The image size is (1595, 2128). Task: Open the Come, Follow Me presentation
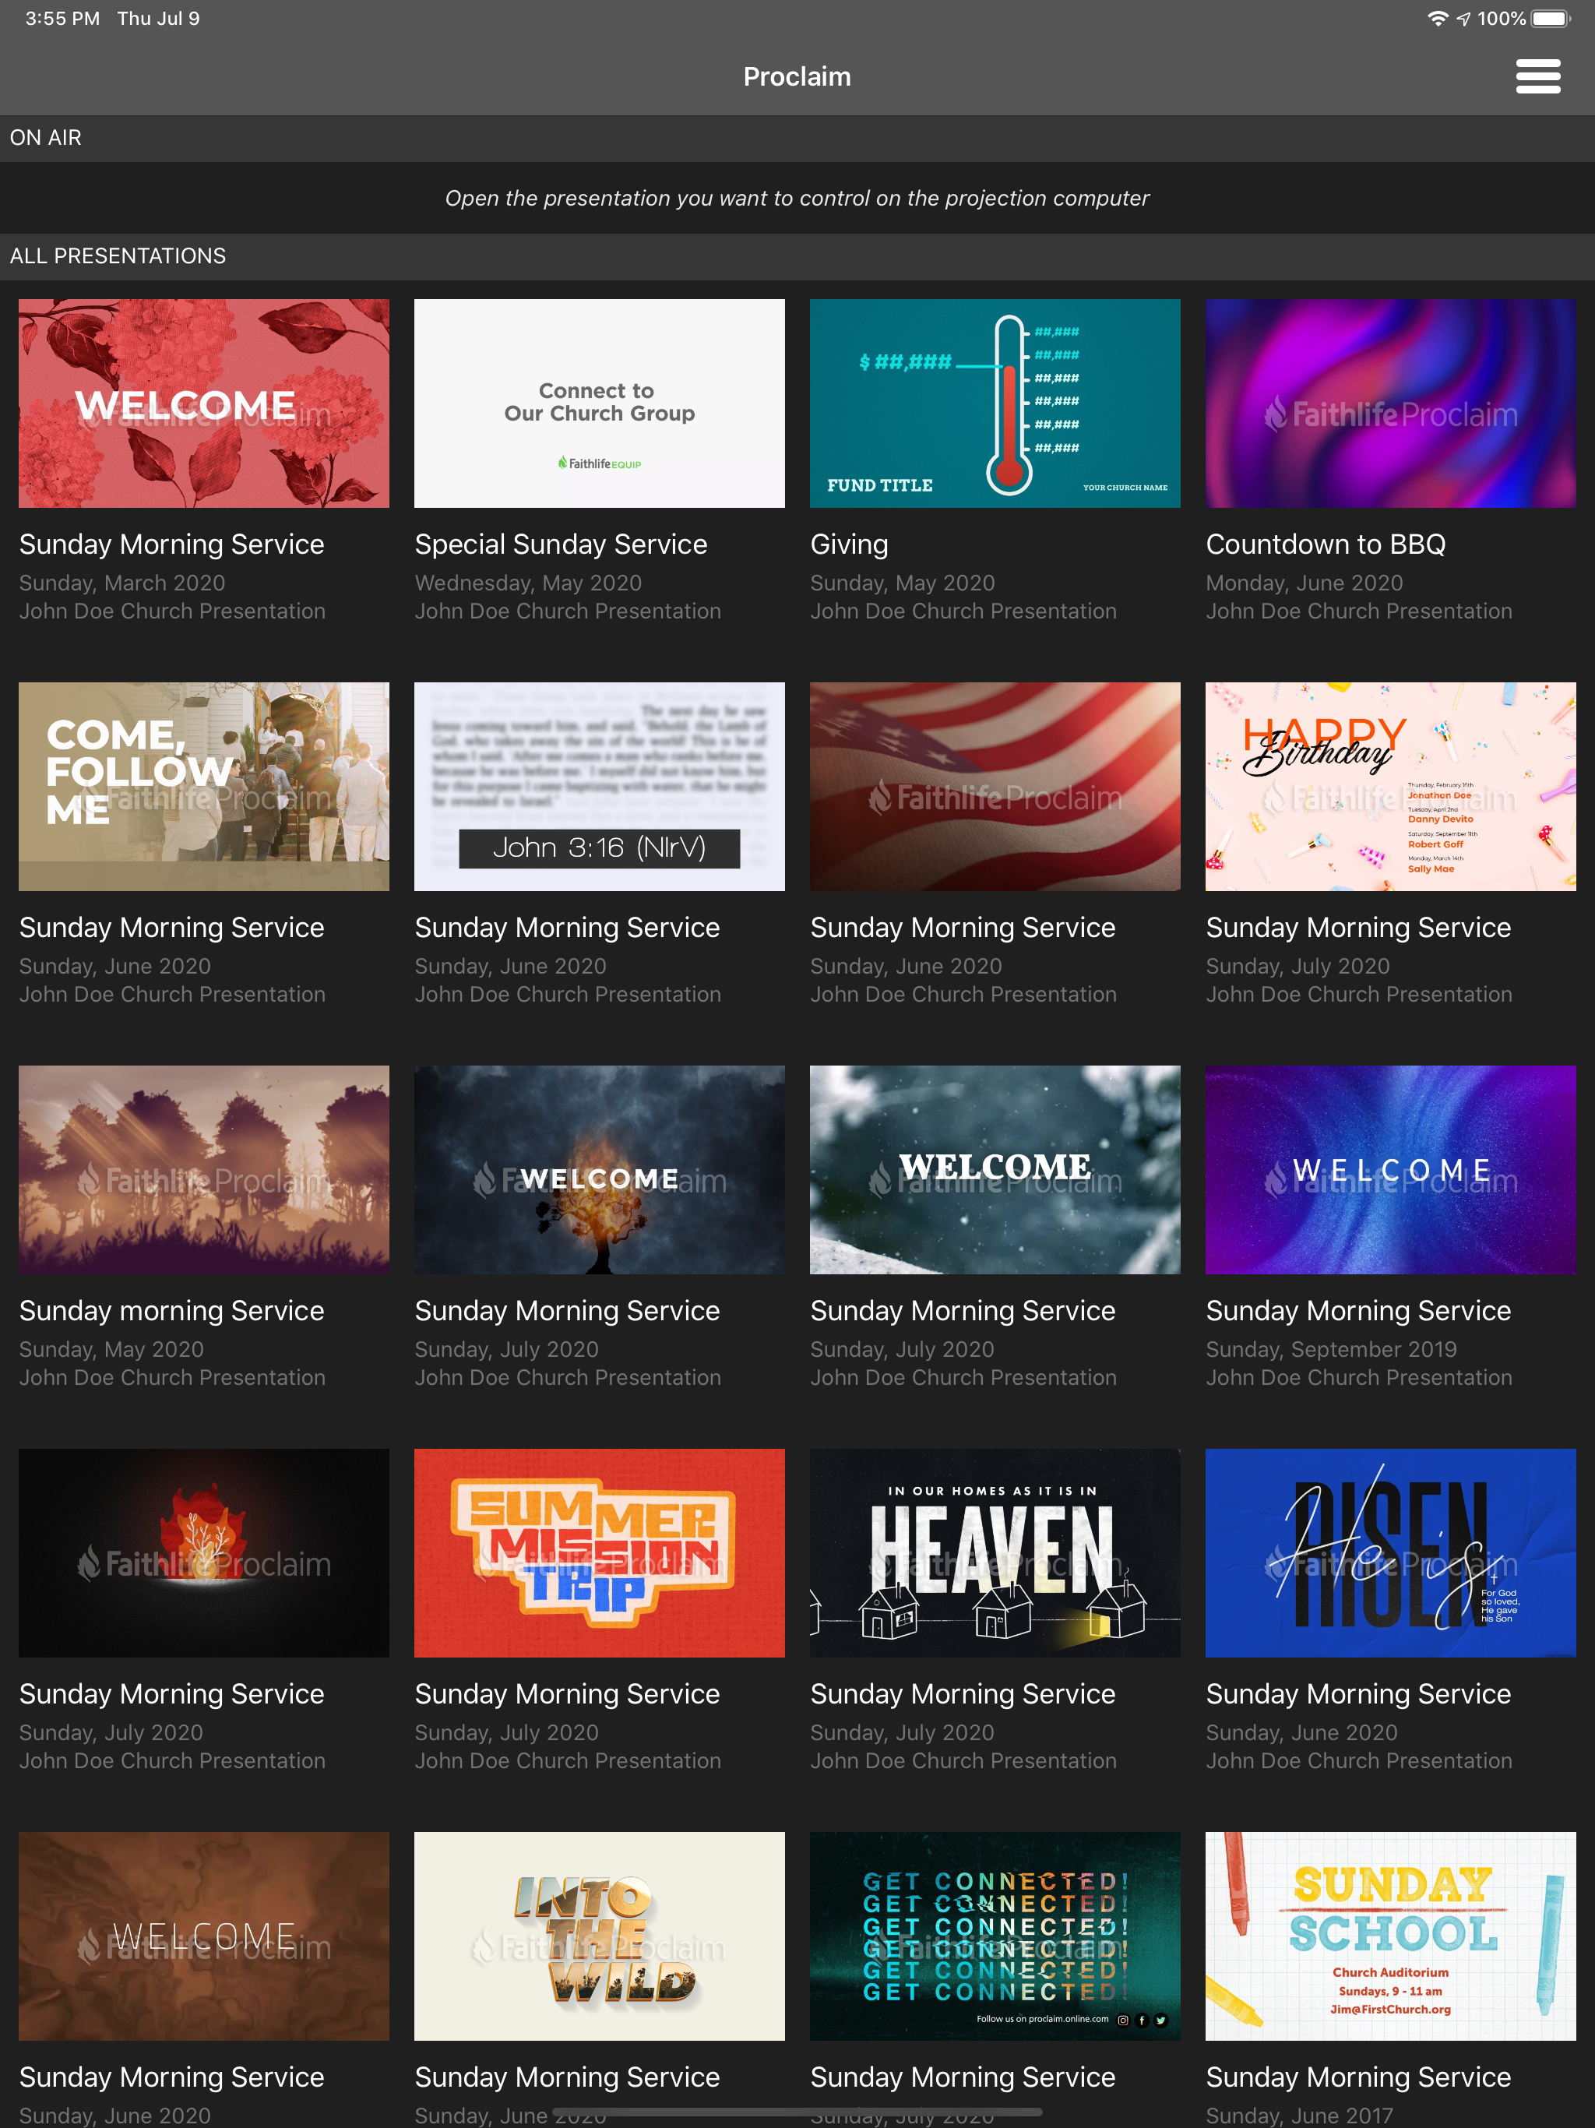tap(204, 786)
